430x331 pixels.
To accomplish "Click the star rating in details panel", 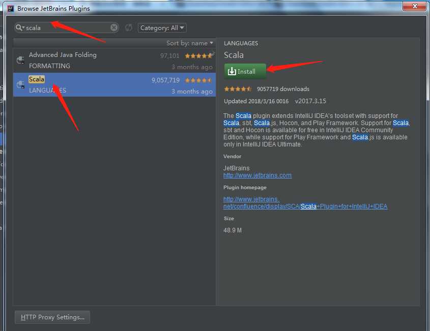I will [x=238, y=89].
